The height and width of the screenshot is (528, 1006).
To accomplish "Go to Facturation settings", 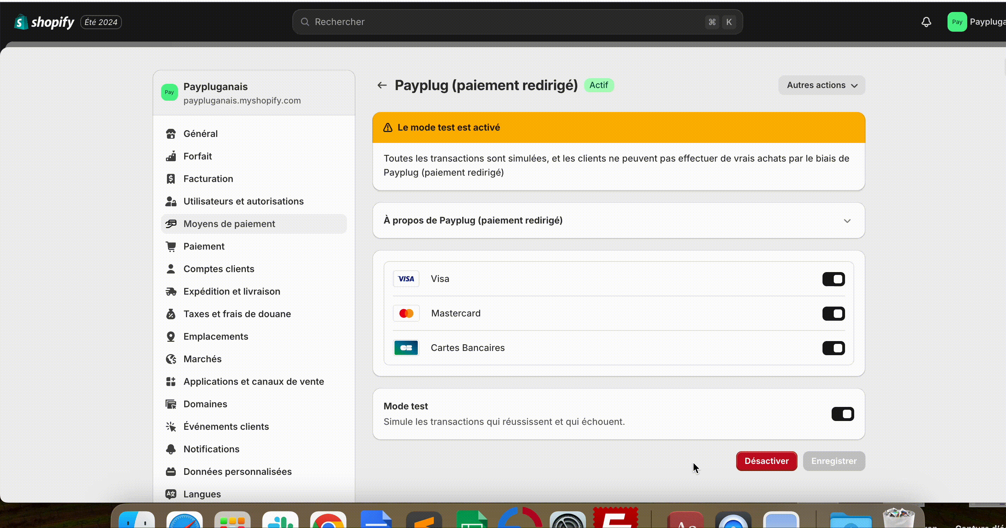I will (254, 179).
